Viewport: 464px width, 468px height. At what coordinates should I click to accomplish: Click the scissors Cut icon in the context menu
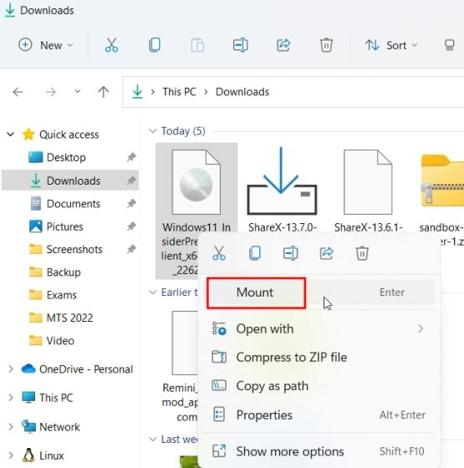[219, 253]
